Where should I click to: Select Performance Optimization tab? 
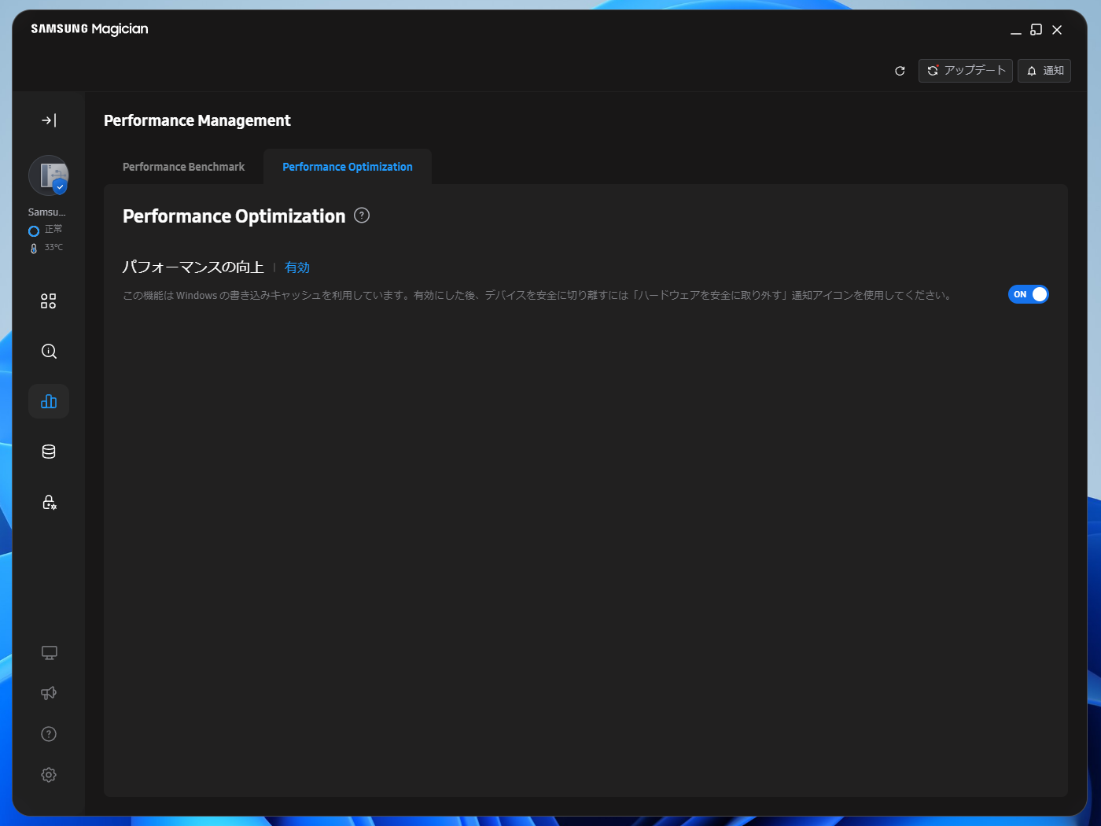(348, 167)
